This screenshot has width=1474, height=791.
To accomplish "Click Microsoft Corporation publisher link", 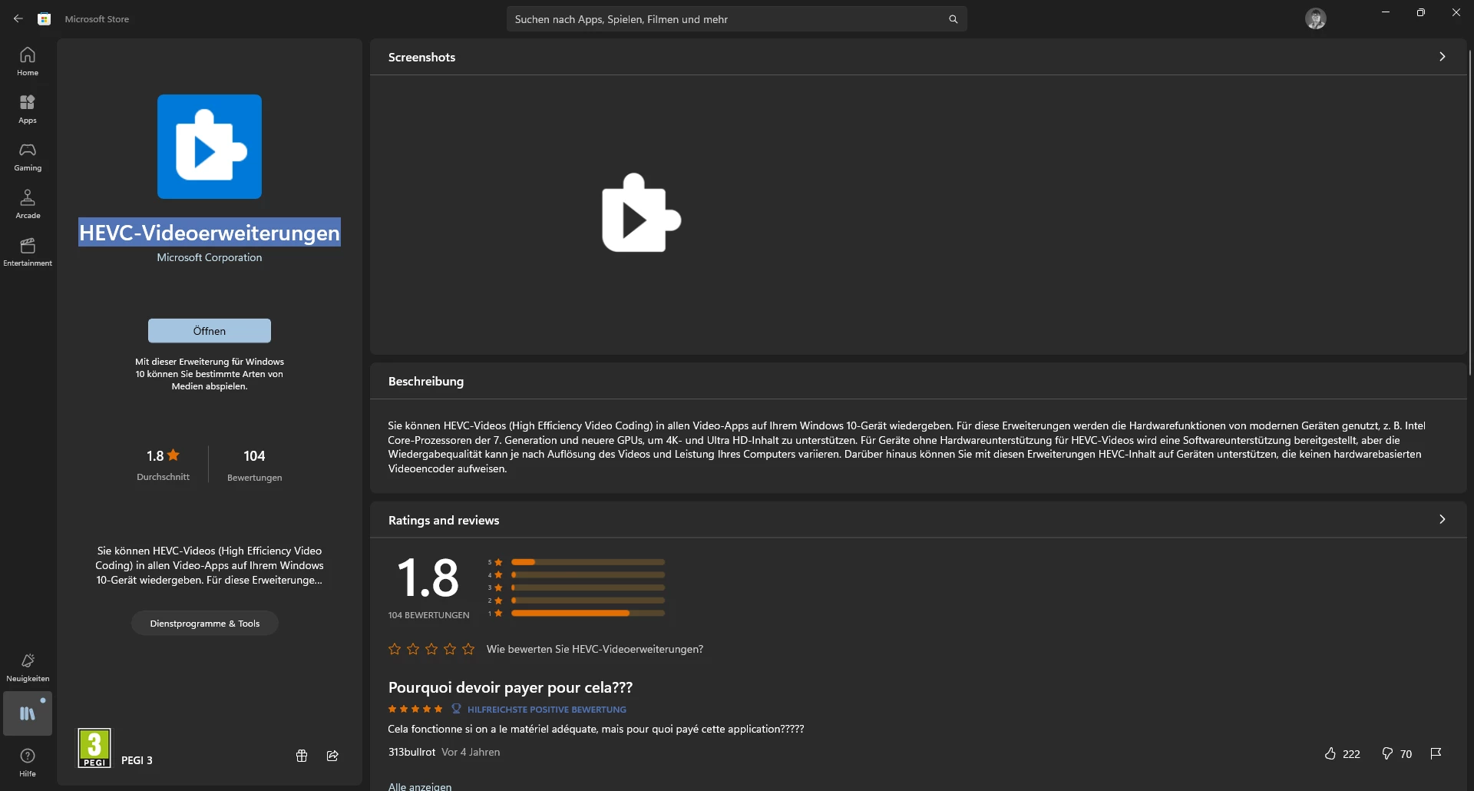I will [210, 257].
